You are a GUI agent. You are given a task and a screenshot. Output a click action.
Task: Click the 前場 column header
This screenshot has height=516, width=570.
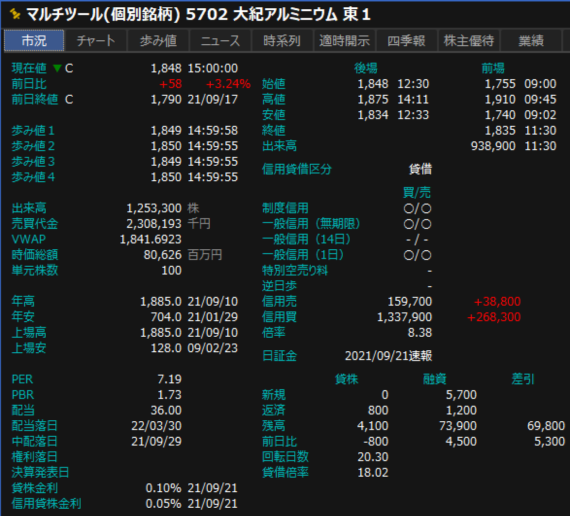[493, 68]
